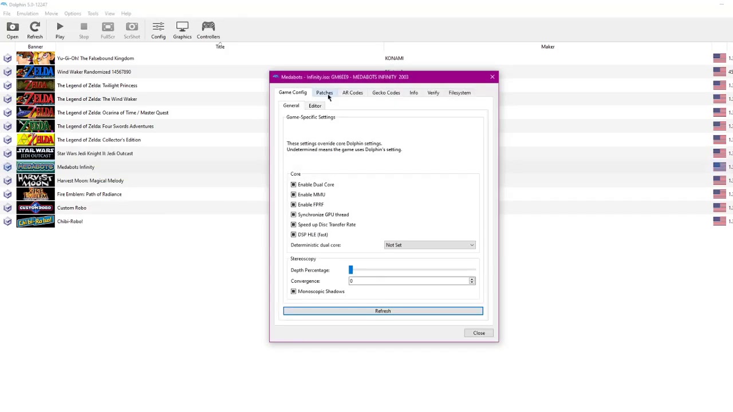Click the Fire Emblem banner image

(x=36, y=194)
